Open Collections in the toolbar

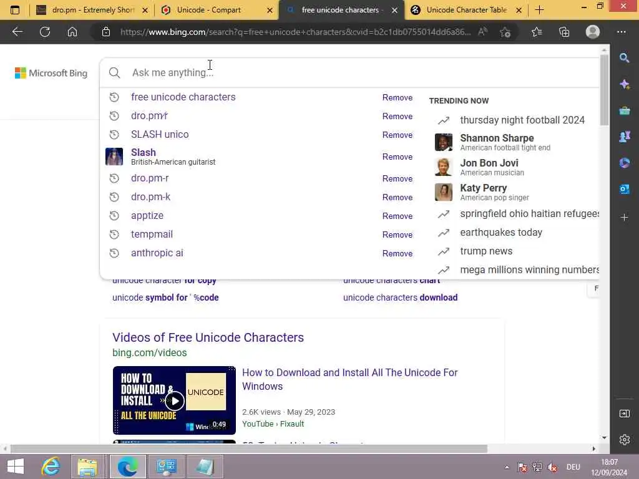(x=564, y=32)
